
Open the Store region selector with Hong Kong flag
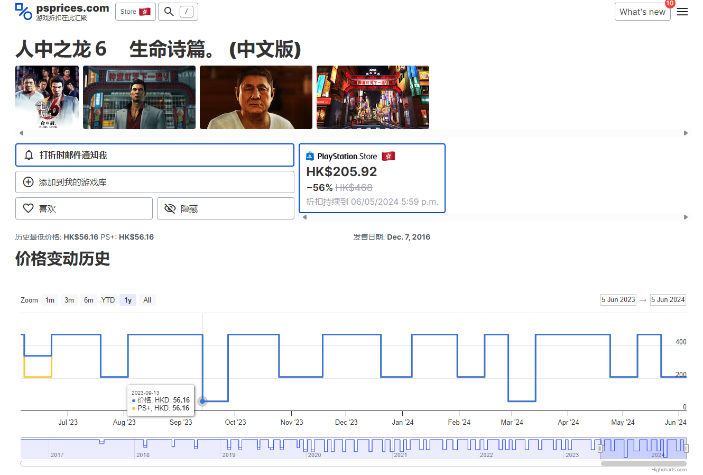(x=135, y=12)
